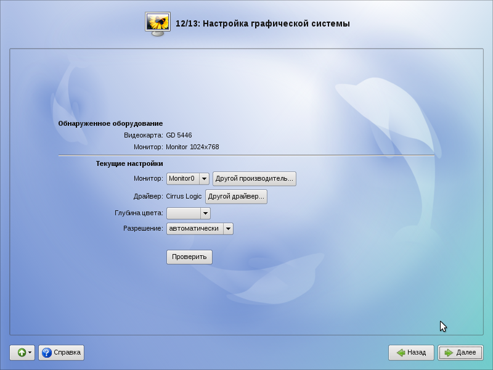
Task: Click the автоматически resolution field
Action: point(194,229)
